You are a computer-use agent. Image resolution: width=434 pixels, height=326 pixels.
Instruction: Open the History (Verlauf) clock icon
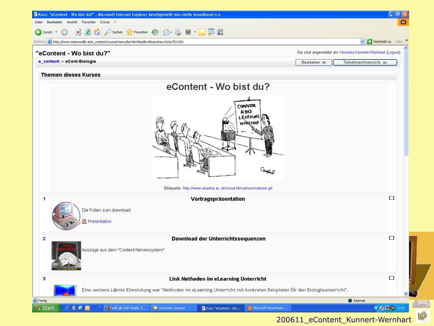coord(155,32)
